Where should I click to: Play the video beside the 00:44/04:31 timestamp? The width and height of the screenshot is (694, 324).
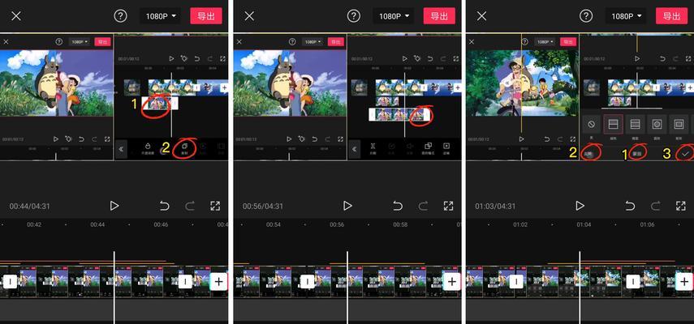[114, 206]
